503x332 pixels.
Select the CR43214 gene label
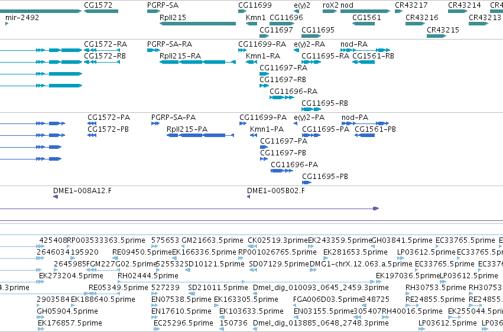tap(465, 5)
